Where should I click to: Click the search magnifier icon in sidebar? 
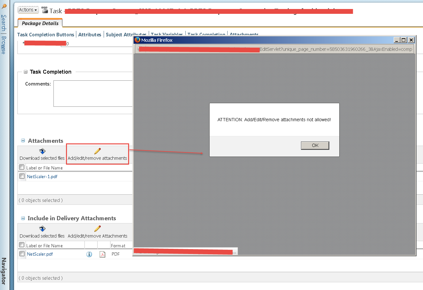tap(4, 6)
